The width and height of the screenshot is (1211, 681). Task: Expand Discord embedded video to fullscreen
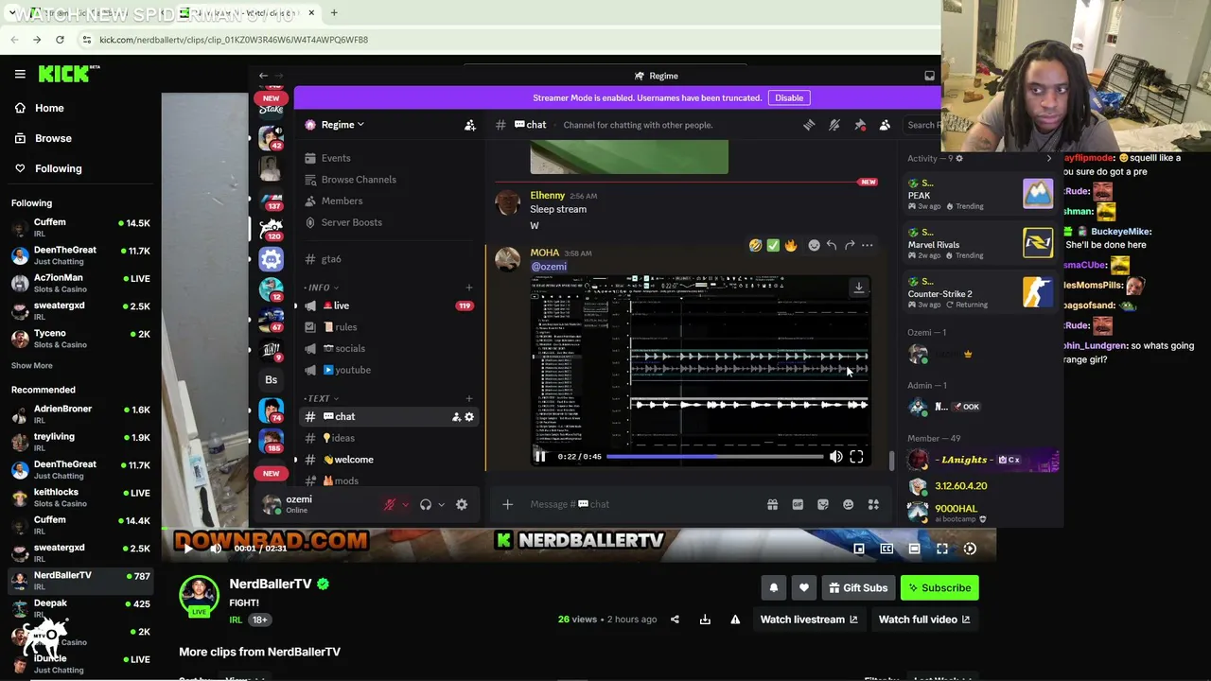click(x=856, y=457)
